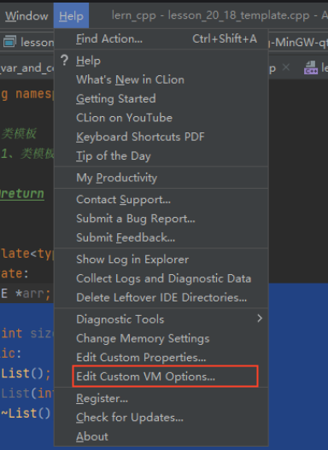Click the Diagnostic Tools submenu arrow
Image resolution: width=328 pixels, height=450 pixels.
tap(260, 319)
